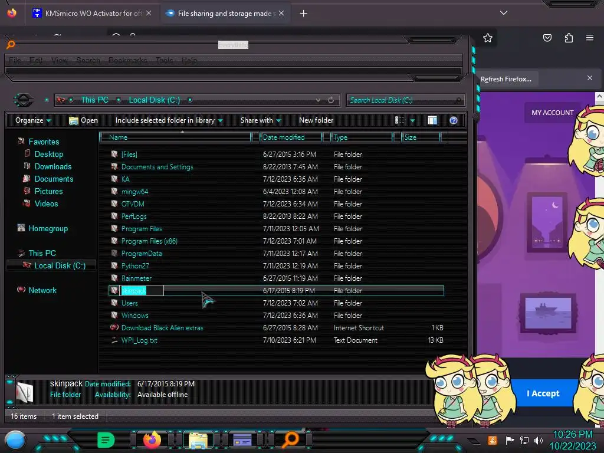Click the Windows folder icon
Image resolution: width=604 pixels, height=453 pixels.
pos(114,315)
